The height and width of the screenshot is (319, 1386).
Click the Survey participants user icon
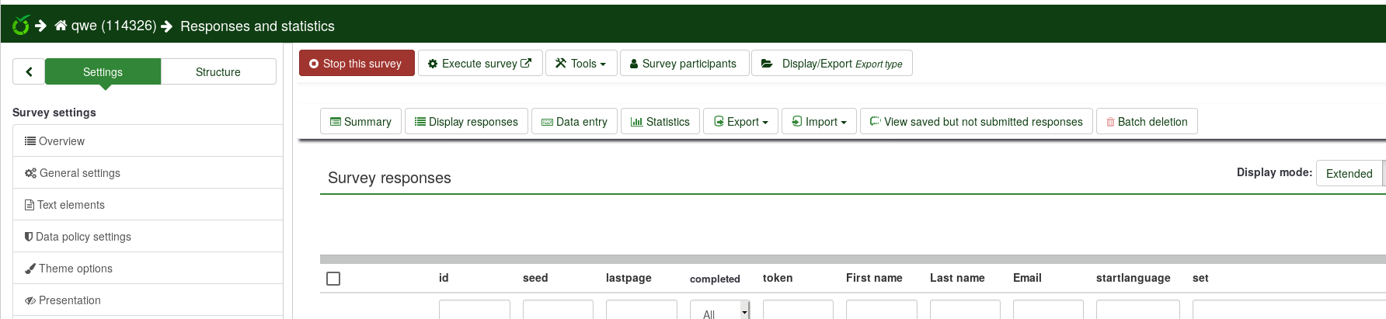[x=634, y=64]
